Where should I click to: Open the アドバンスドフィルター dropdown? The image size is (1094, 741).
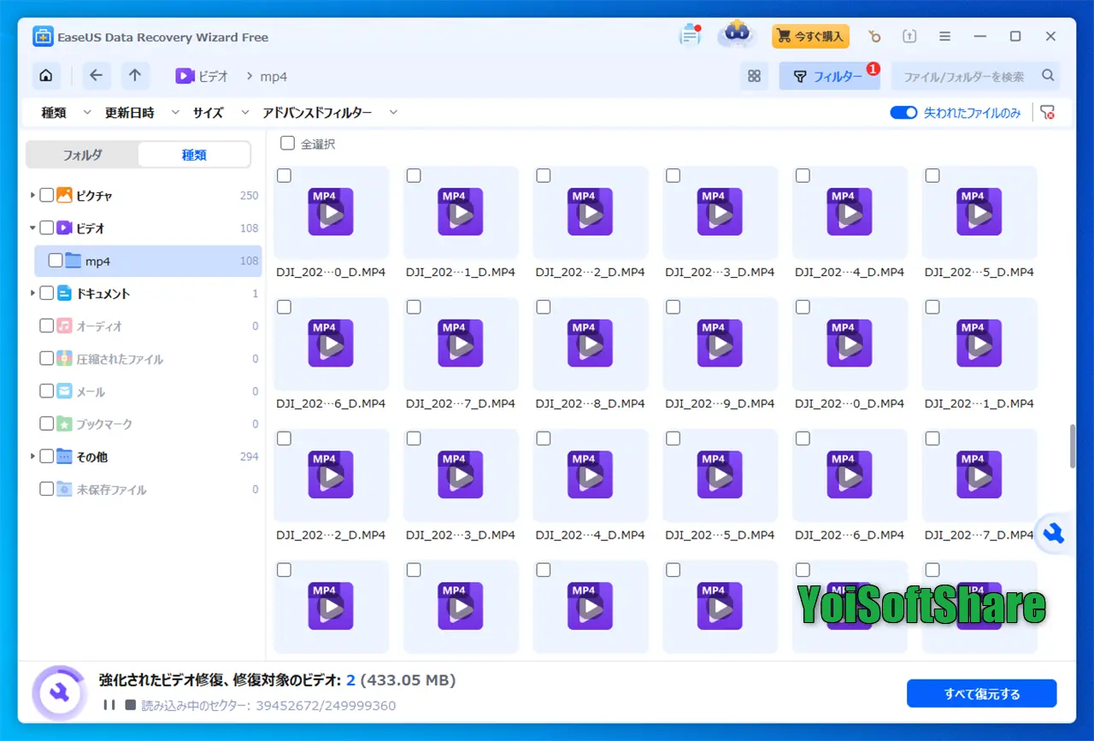[x=330, y=113]
